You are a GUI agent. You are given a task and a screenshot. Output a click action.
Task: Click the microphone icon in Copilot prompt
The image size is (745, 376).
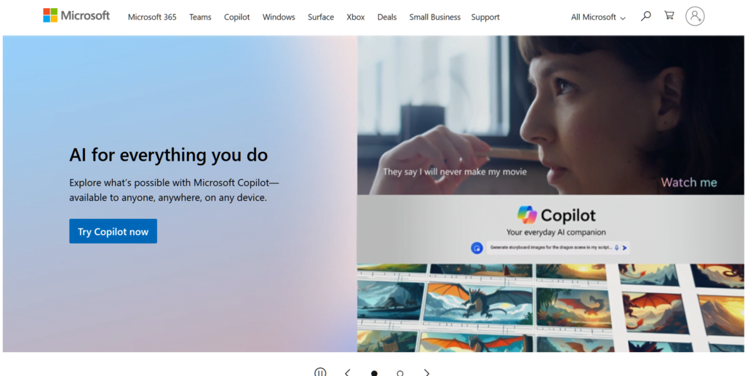(x=617, y=247)
